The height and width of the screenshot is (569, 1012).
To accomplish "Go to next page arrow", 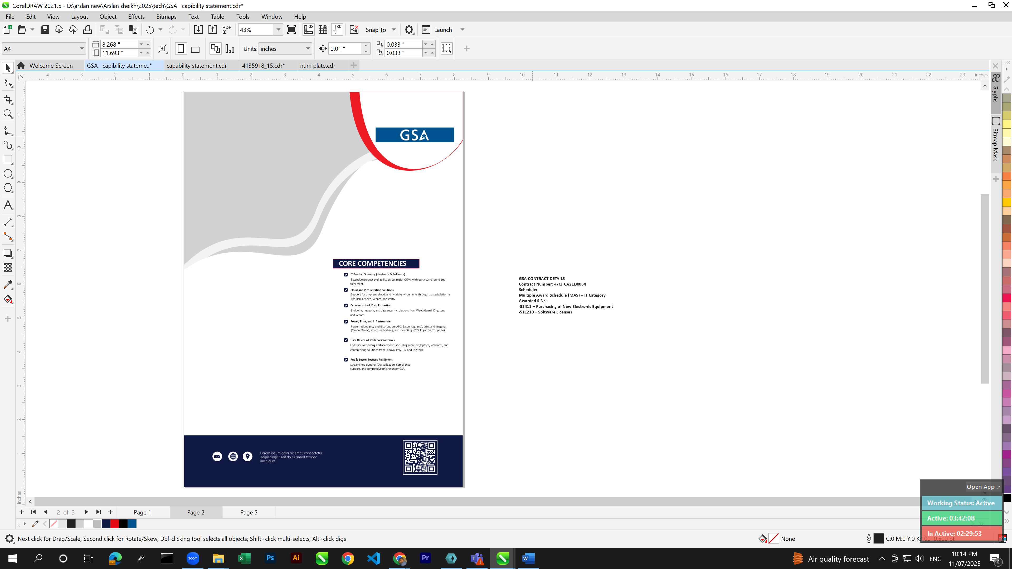I will coord(86,512).
